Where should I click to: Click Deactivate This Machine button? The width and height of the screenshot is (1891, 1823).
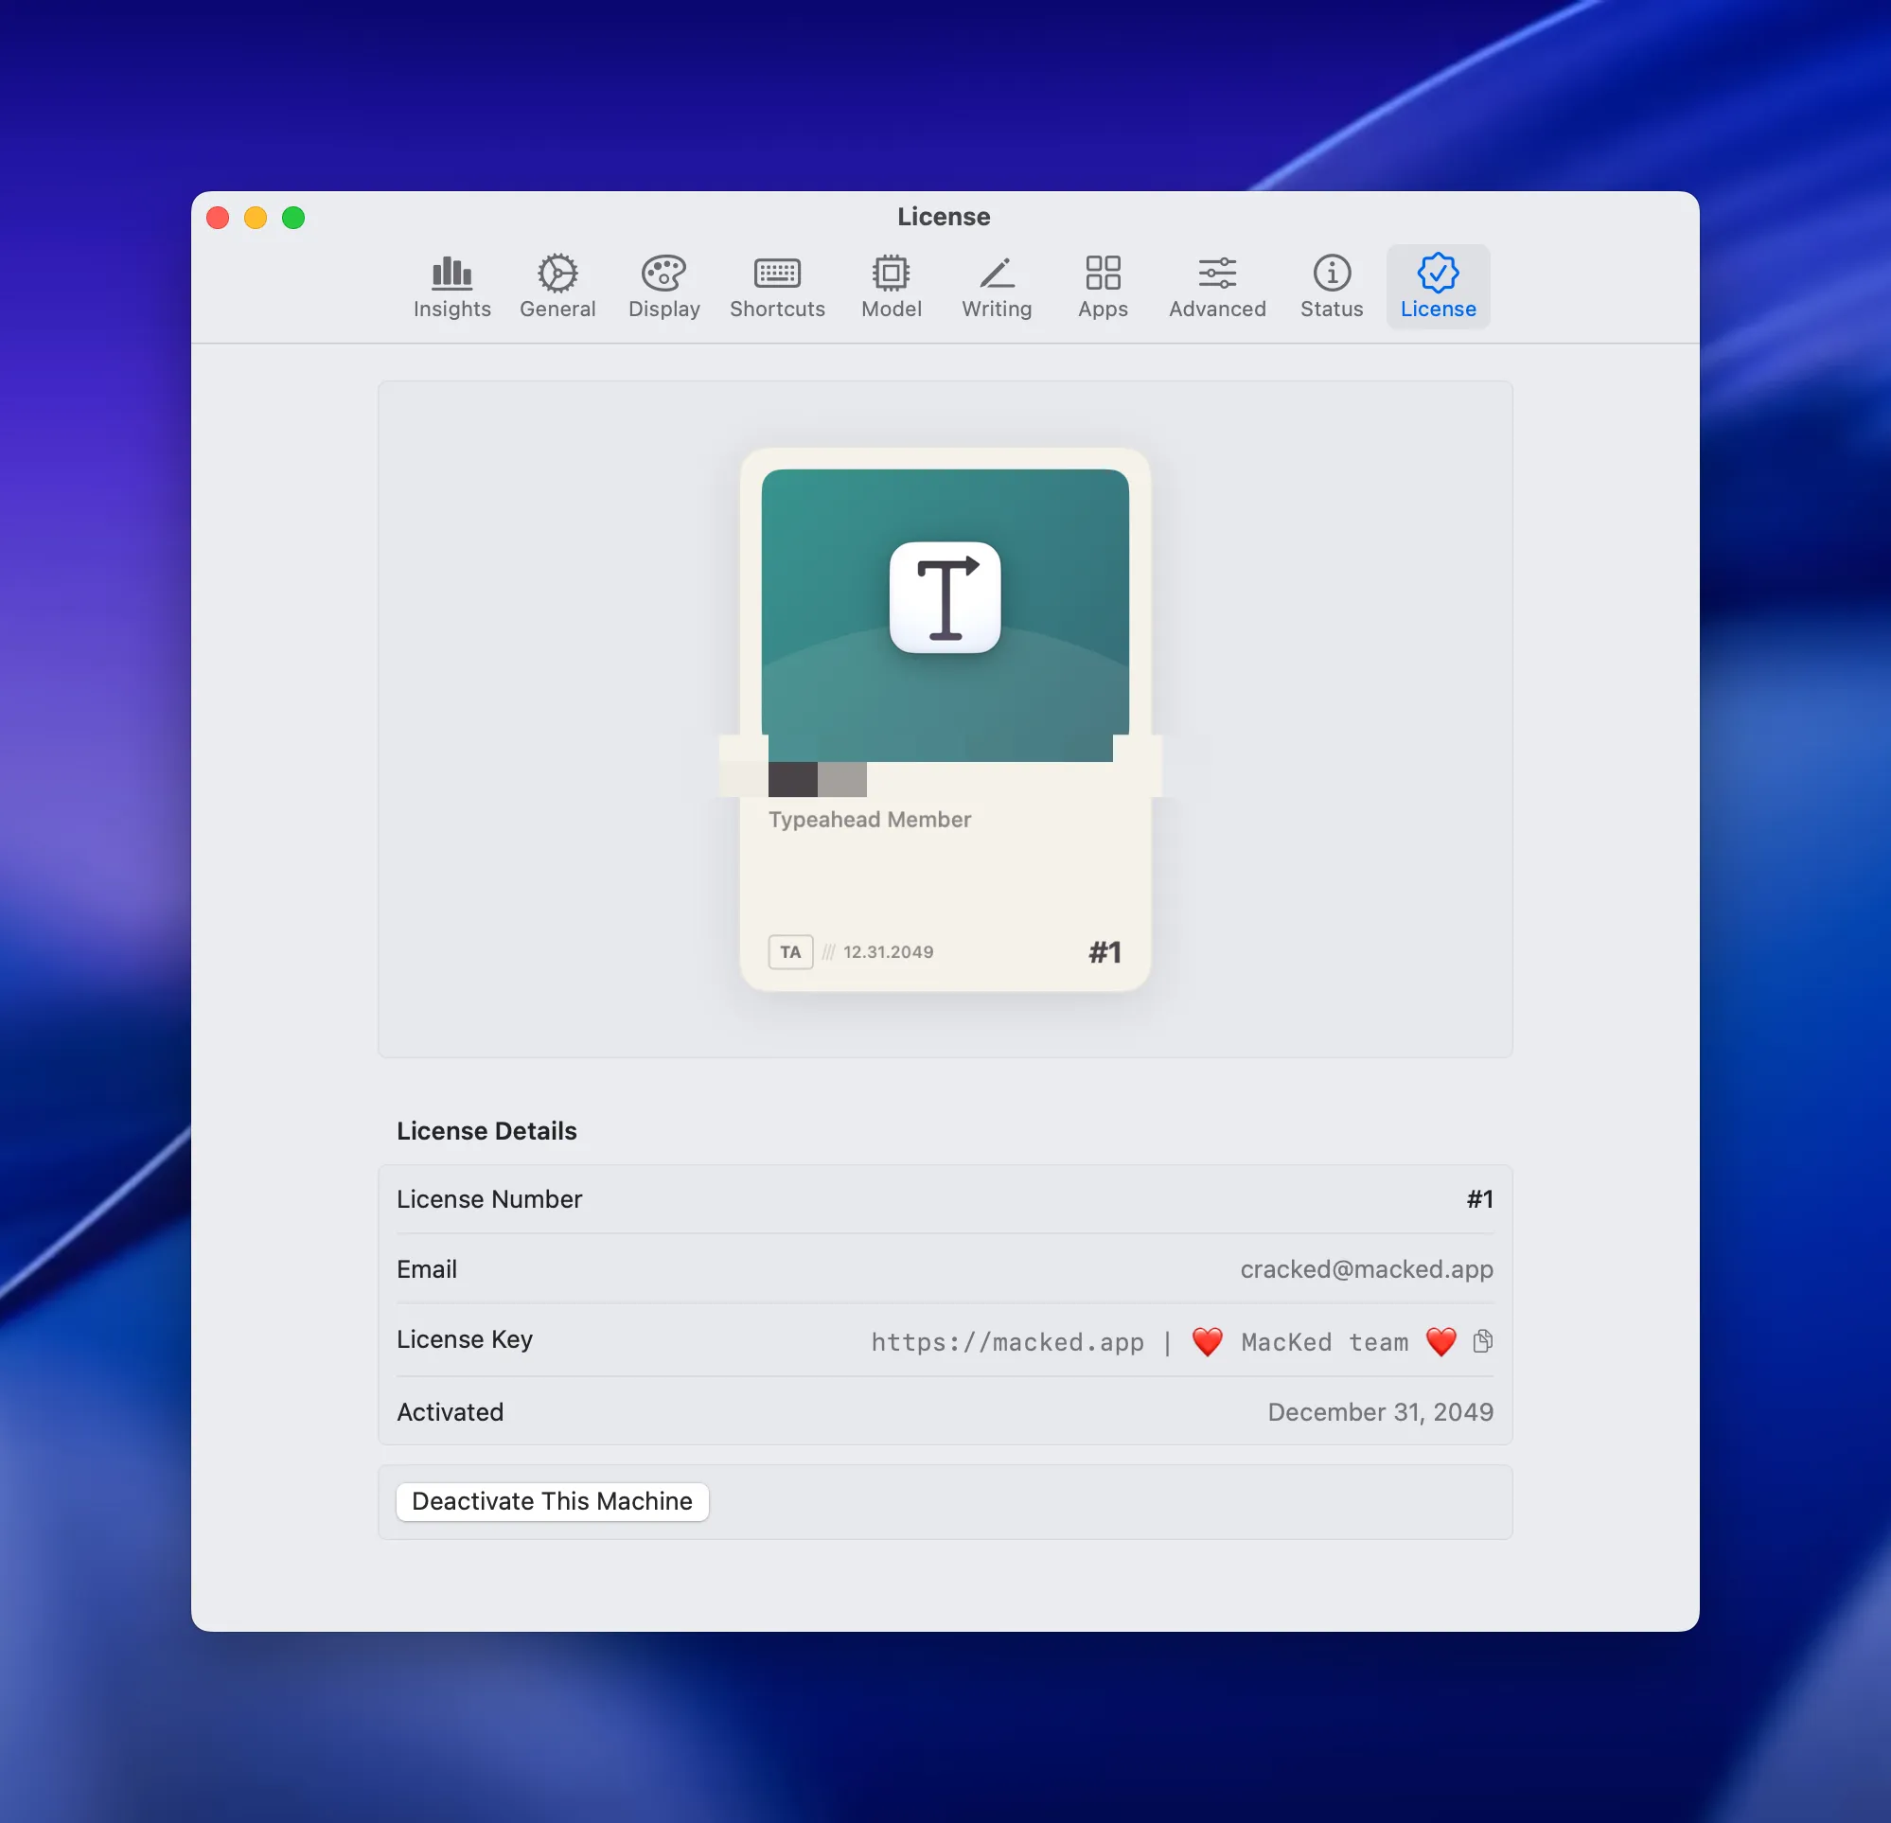552,1500
